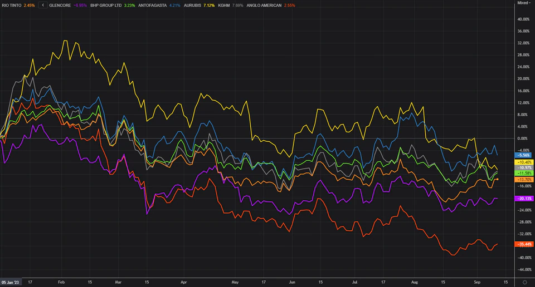
Task: Click the purple -20.13% price label
Action: (x=525, y=199)
